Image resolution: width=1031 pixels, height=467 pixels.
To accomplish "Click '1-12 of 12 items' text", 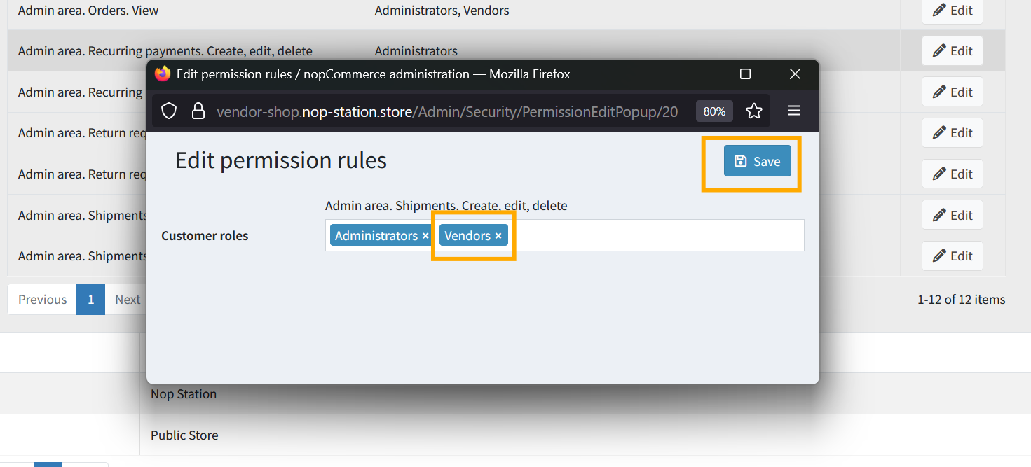I will point(961,300).
